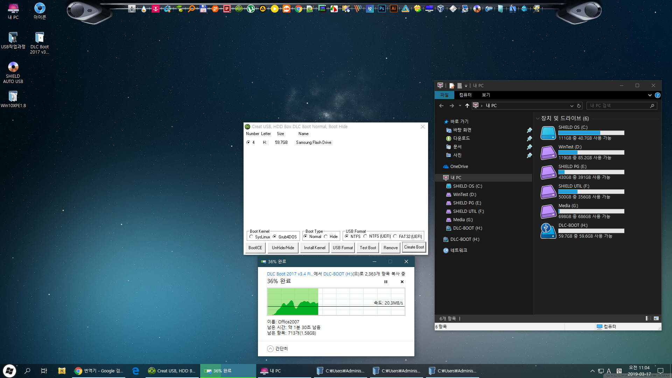Open uTorrent icon in the top dock
This screenshot has height=378, width=672.
(251, 9)
